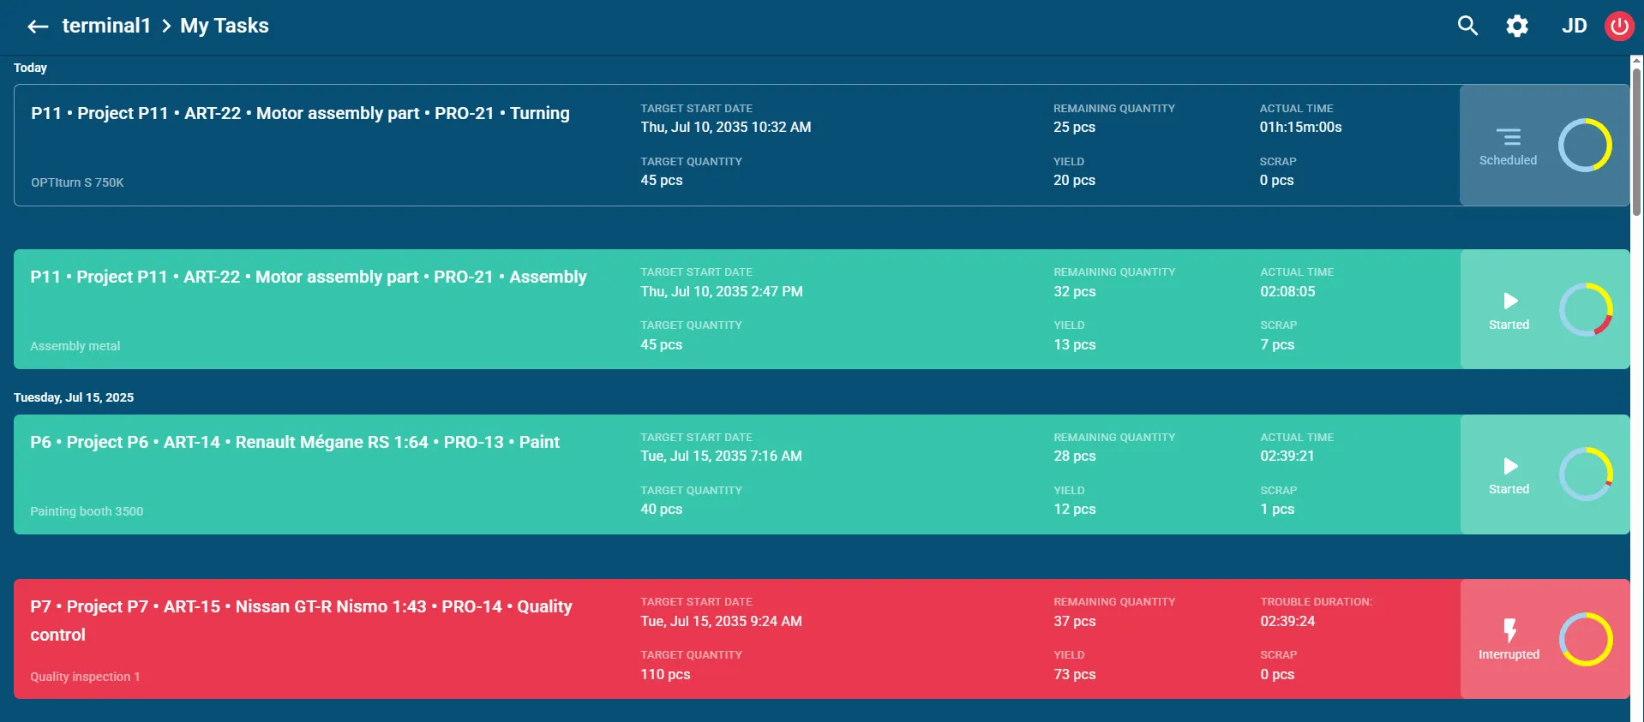1644x722 pixels.
Task: Click the progress ring on Assembly task
Action: (x=1586, y=309)
